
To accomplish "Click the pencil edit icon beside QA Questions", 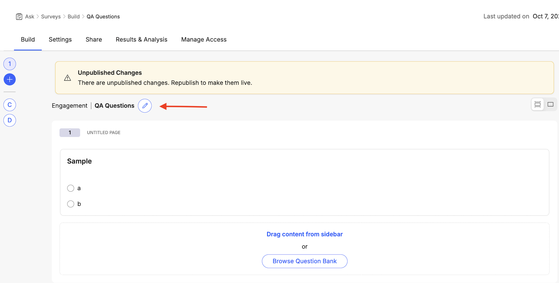I will tap(145, 106).
